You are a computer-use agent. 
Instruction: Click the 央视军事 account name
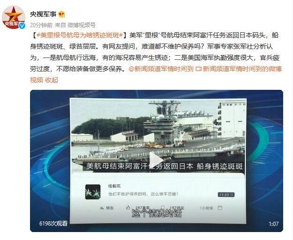43,14
